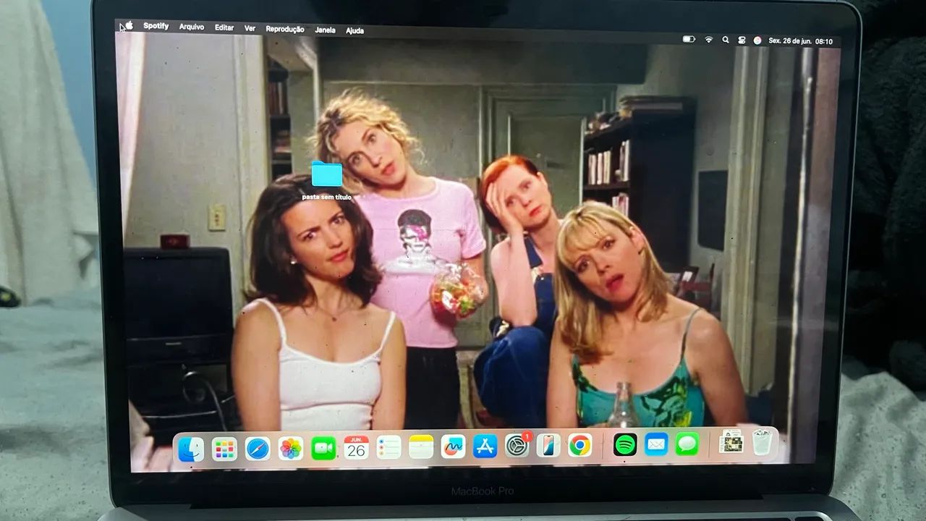Open the Spotify application menu
Screen dimensions: 926x521
point(156,26)
